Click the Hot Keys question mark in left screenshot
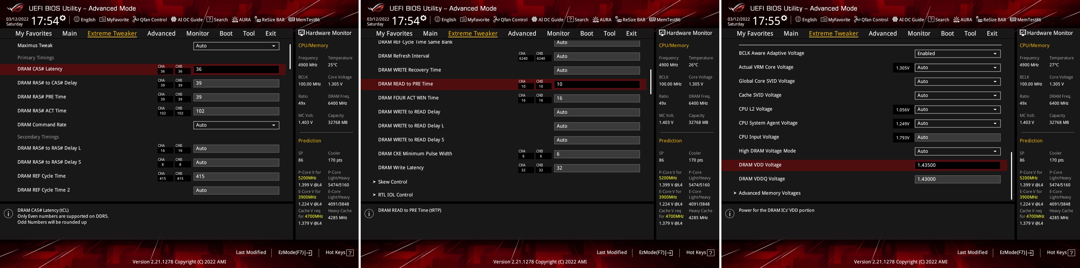 (350, 253)
